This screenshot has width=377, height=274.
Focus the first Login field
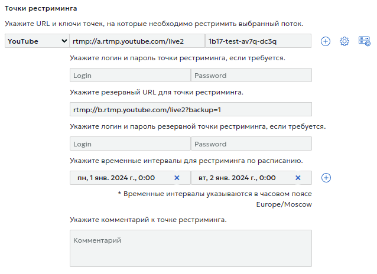129,76
